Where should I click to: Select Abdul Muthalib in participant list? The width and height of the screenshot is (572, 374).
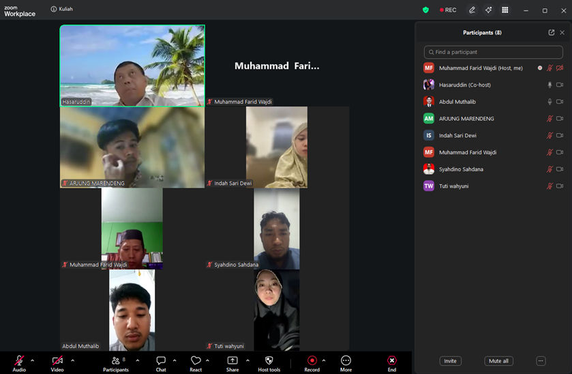coord(493,102)
